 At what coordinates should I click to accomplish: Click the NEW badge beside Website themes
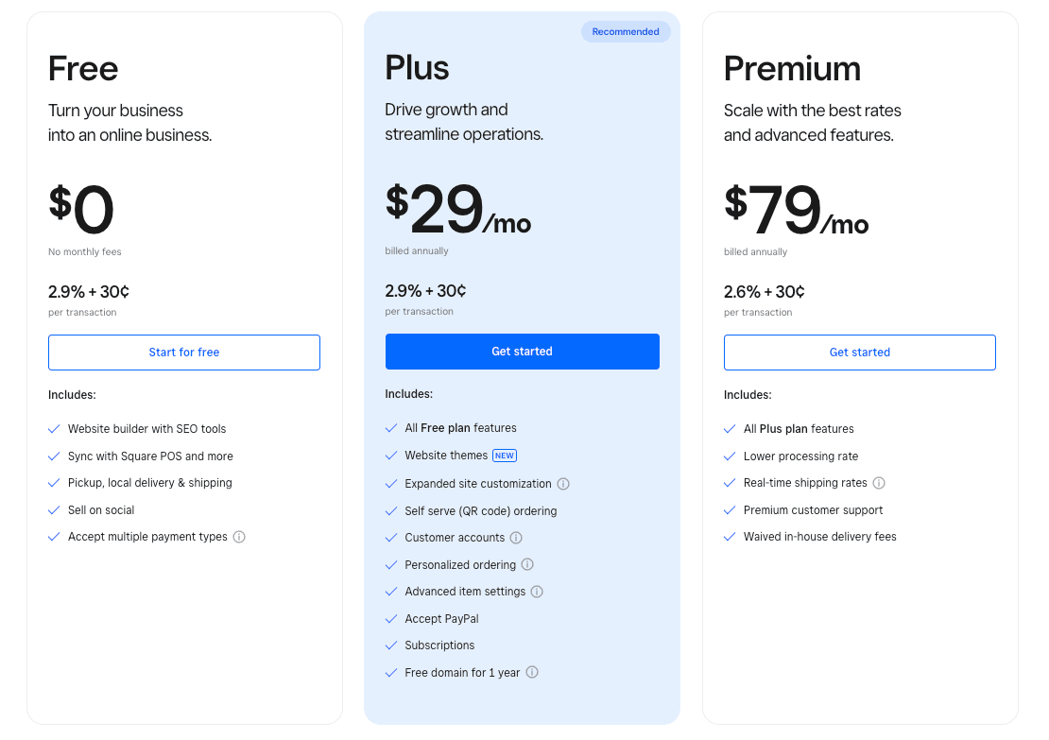(x=505, y=456)
